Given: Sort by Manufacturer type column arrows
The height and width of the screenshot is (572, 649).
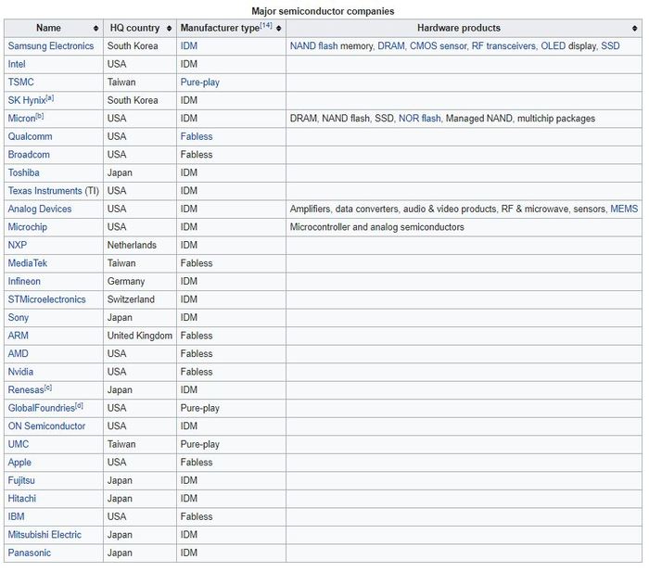Looking at the screenshot, I should point(278,29).
